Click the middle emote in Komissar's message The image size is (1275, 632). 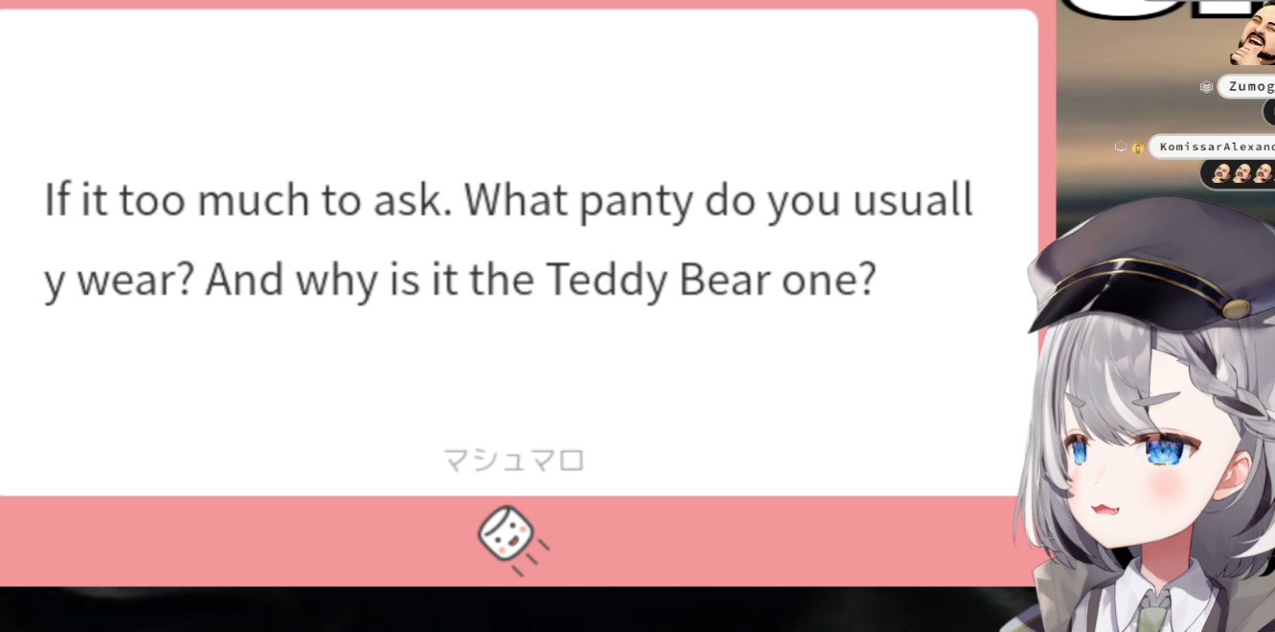pos(1242,173)
